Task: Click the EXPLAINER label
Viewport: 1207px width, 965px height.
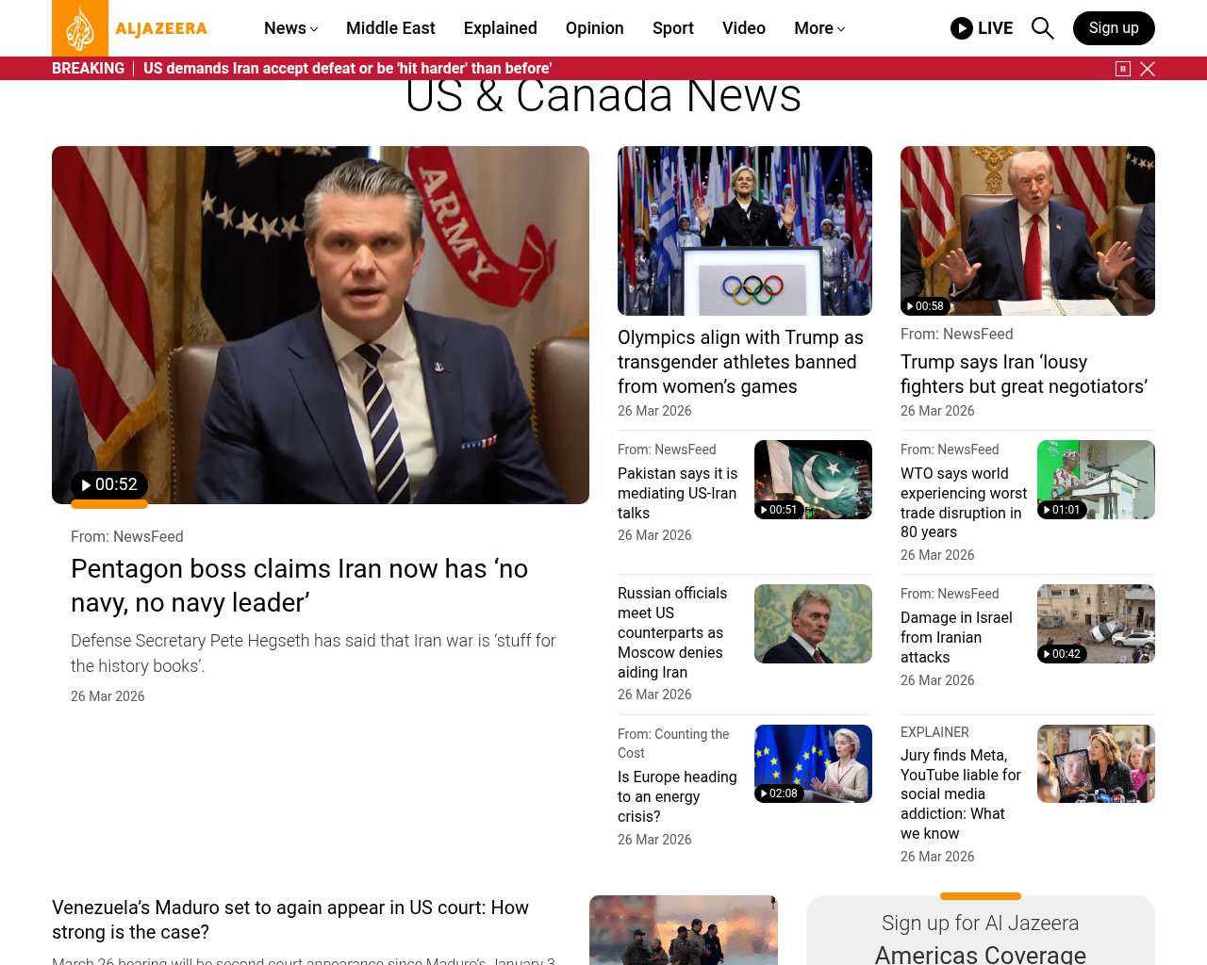Action: point(934,732)
